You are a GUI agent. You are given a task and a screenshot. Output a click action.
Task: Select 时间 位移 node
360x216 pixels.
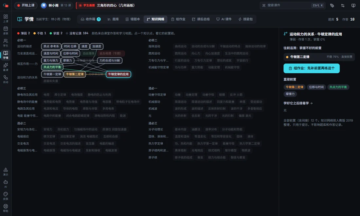point(70,46)
